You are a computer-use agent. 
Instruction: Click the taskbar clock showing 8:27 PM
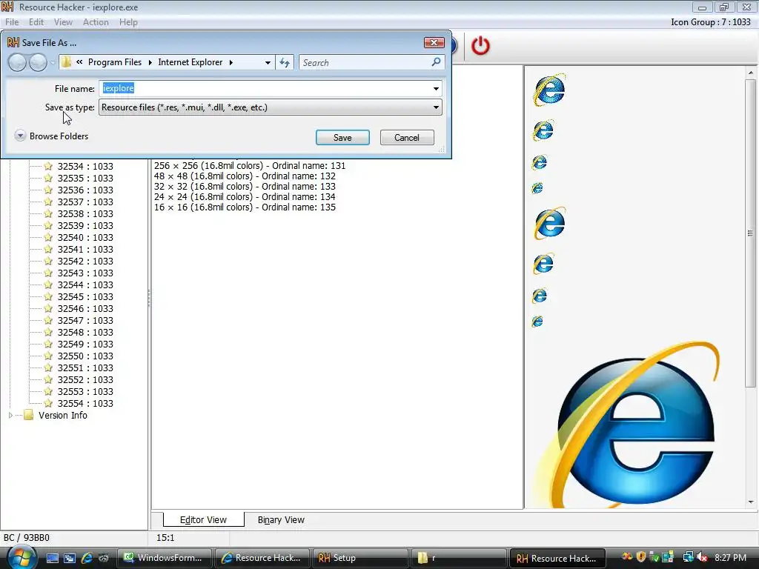730,557
